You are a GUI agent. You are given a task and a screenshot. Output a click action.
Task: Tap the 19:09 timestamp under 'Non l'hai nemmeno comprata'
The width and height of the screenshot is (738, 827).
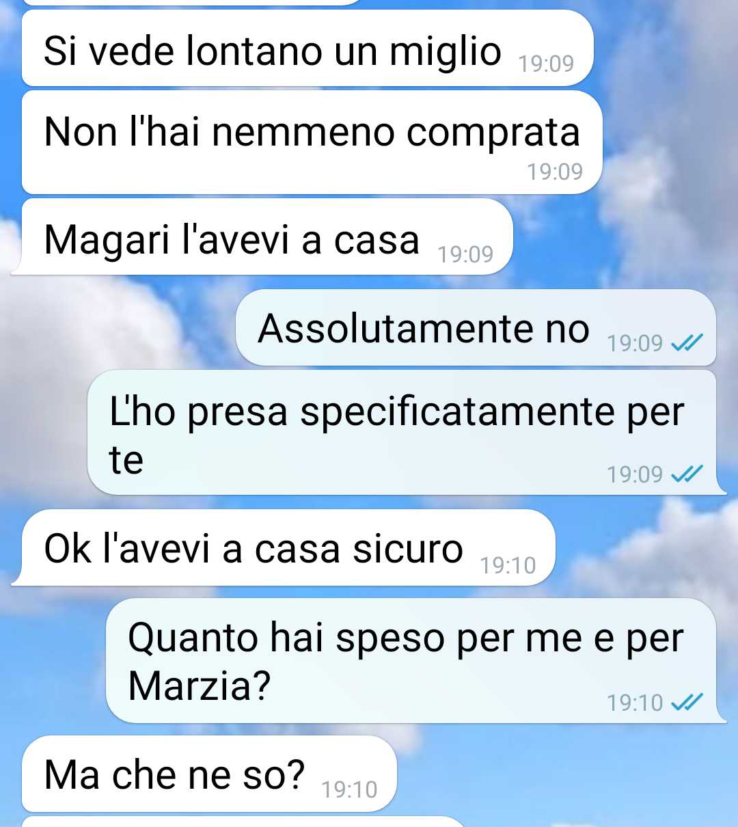pyautogui.click(x=555, y=172)
